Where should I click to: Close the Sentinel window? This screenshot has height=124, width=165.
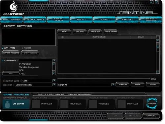click(157, 2)
